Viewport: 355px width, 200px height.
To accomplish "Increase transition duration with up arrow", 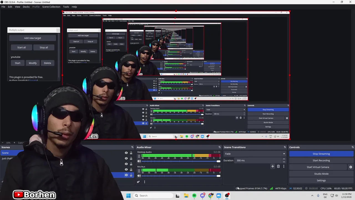I will pos(284,159).
